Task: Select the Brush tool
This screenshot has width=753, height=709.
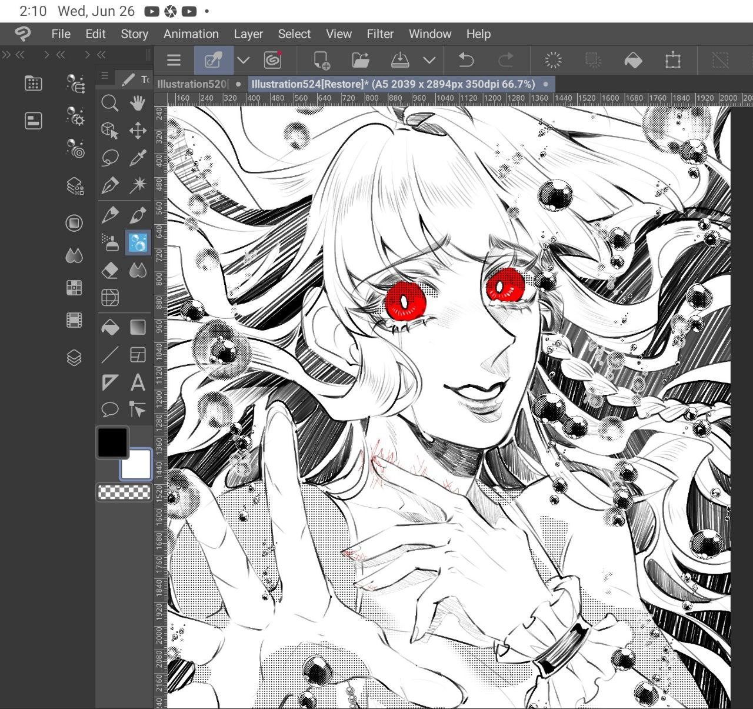Action: [x=138, y=215]
